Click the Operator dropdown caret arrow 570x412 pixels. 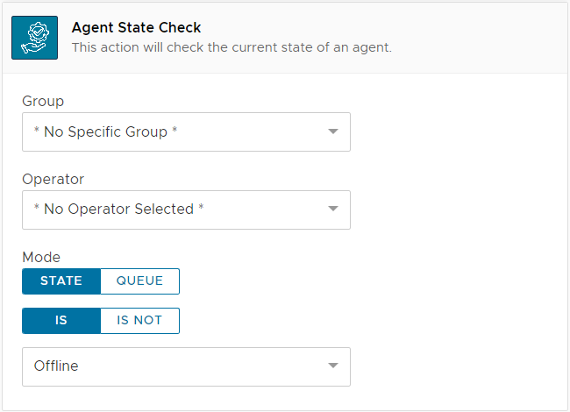(x=332, y=210)
